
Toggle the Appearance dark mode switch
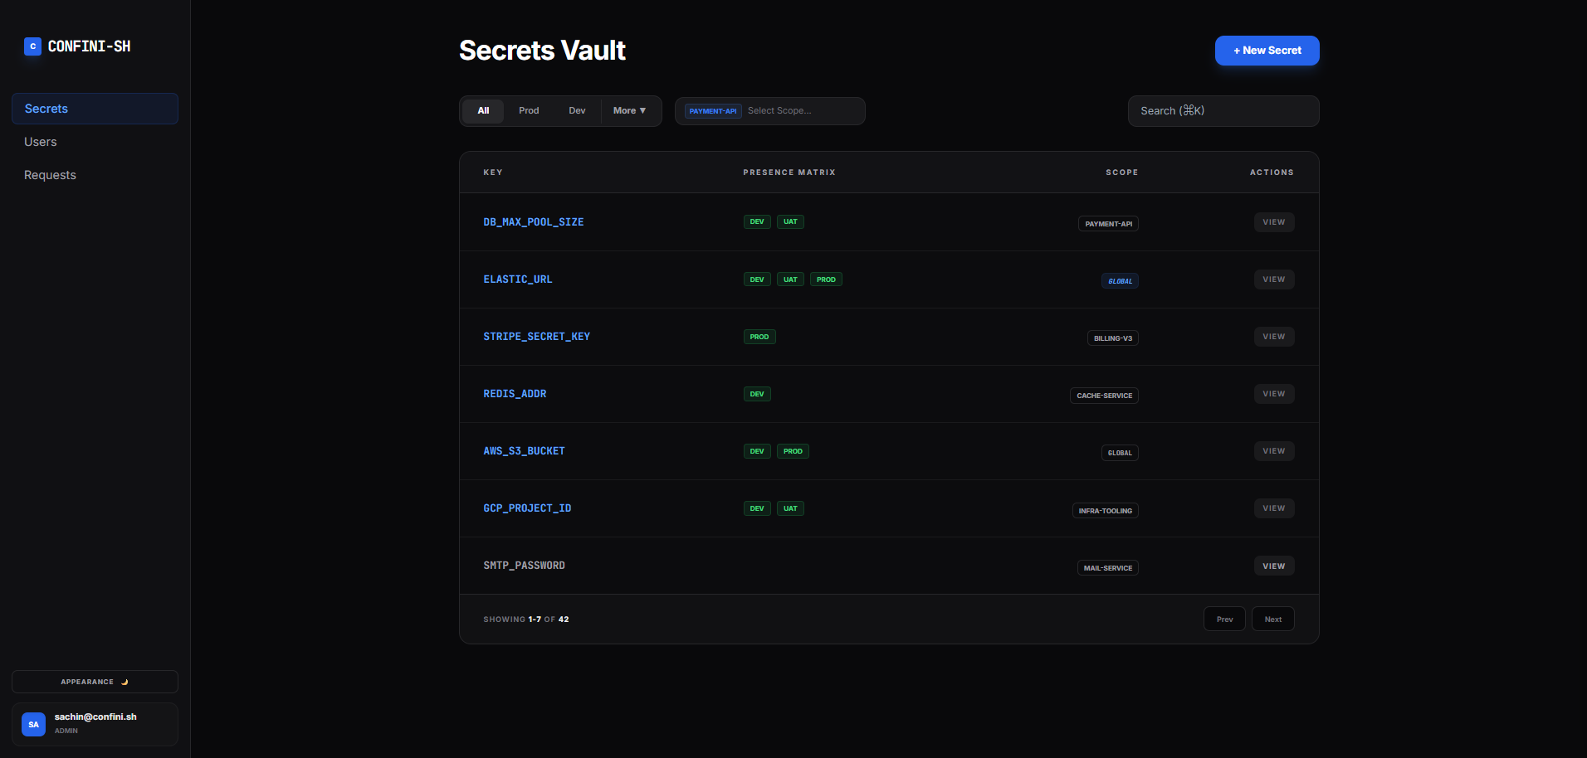point(95,682)
